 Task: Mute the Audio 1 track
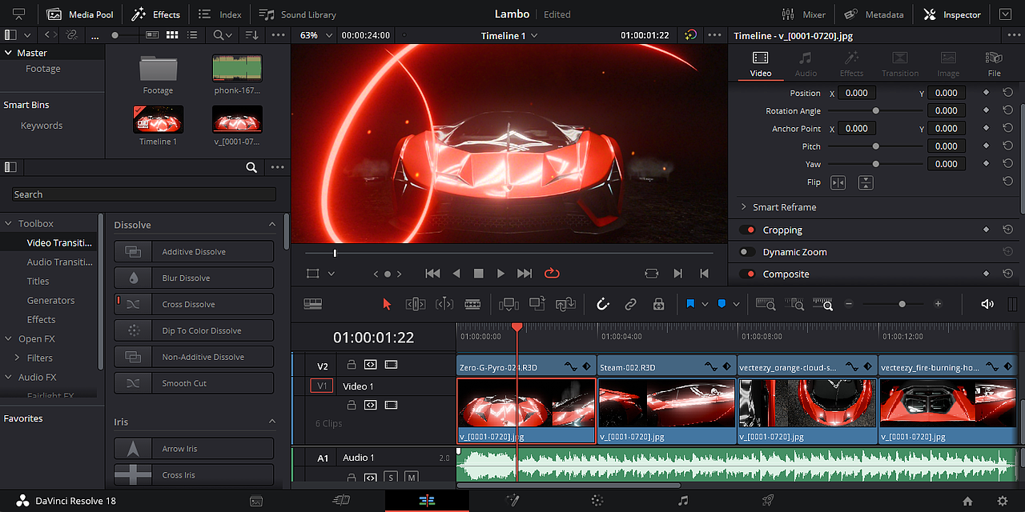click(x=411, y=478)
